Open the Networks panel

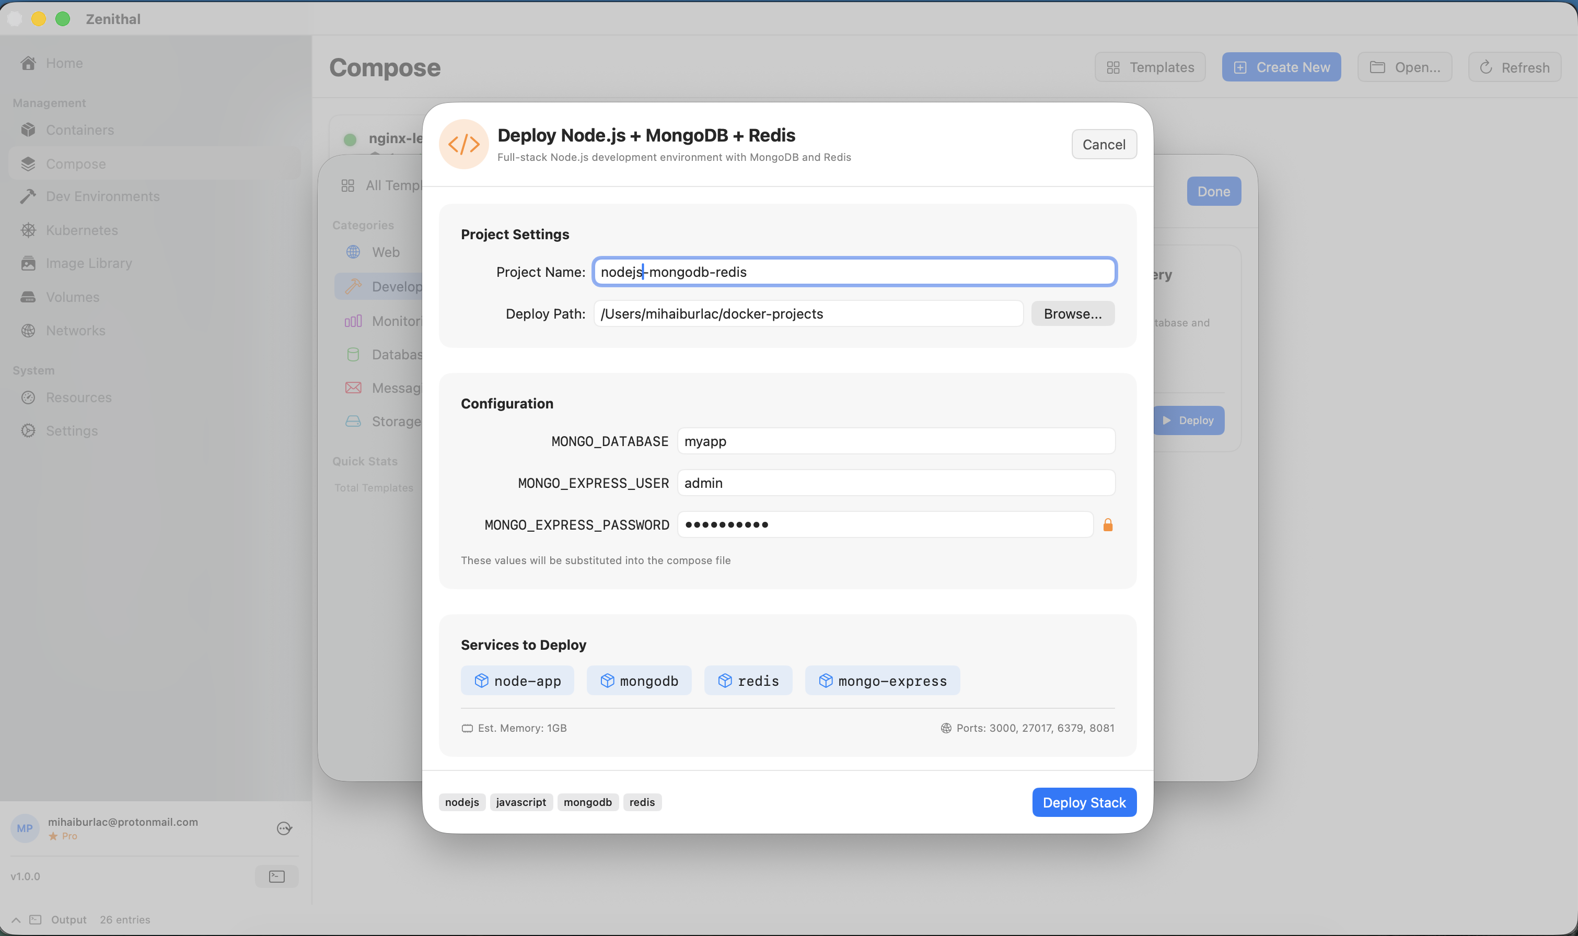(76, 331)
